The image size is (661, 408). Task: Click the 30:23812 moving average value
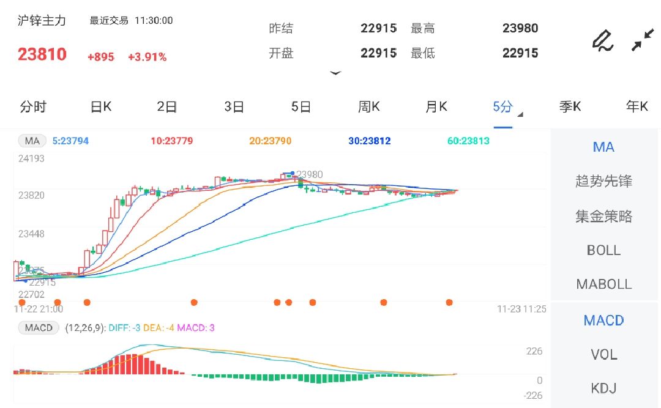(x=370, y=141)
